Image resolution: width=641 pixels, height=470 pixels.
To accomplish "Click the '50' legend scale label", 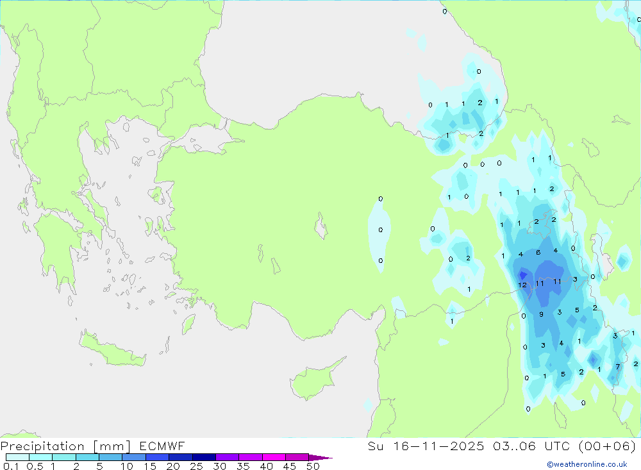I will click(x=313, y=466).
